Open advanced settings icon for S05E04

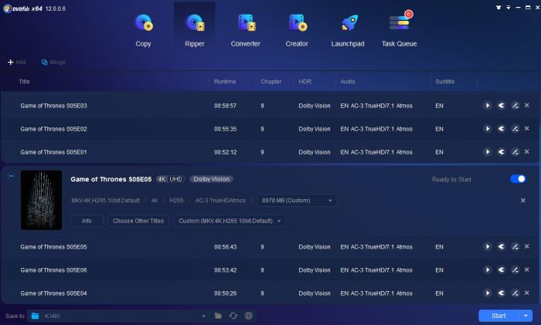tap(502, 293)
